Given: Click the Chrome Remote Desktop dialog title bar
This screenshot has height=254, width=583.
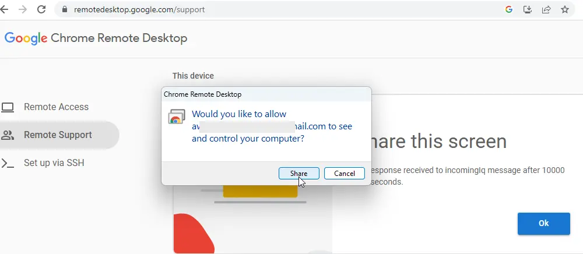Looking at the screenshot, I should pyautogui.click(x=266, y=94).
